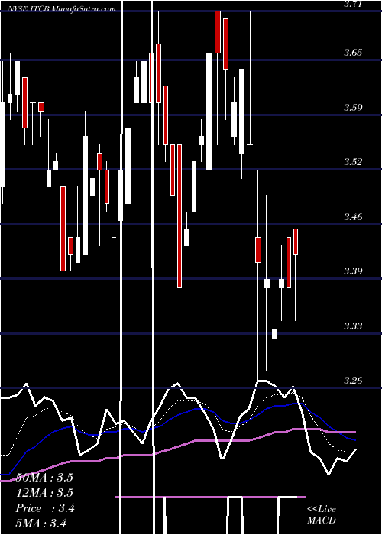Click the 3.65 price axis label
Viewport: 382px width, 535px height.
pos(353,53)
